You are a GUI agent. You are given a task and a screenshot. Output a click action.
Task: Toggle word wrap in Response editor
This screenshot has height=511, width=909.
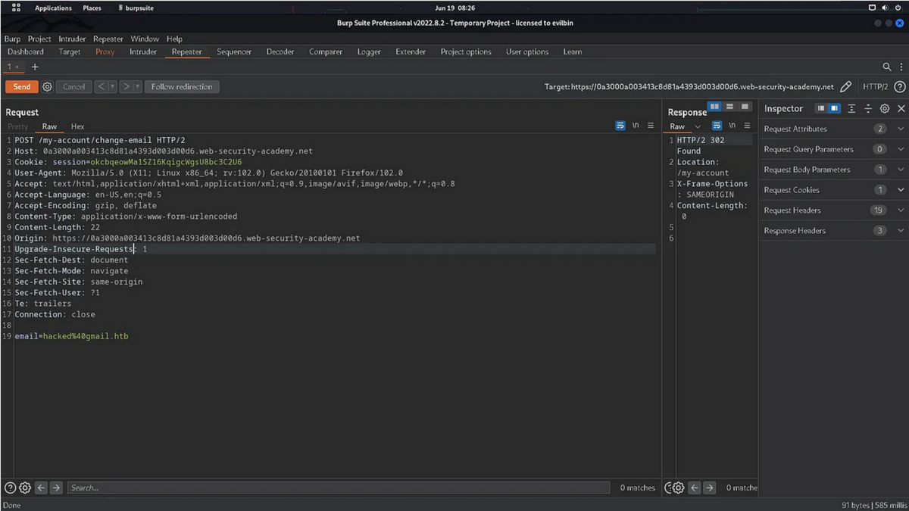[x=717, y=126]
